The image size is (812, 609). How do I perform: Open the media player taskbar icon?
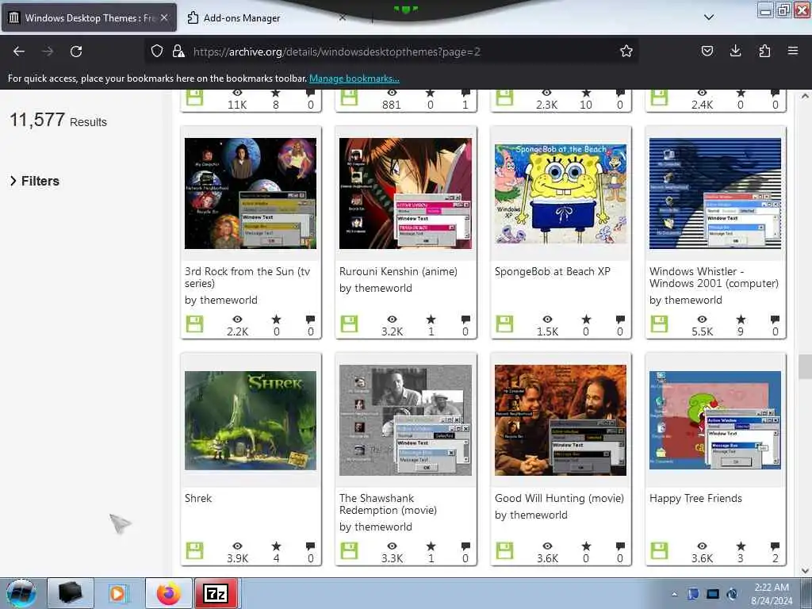point(117,593)
